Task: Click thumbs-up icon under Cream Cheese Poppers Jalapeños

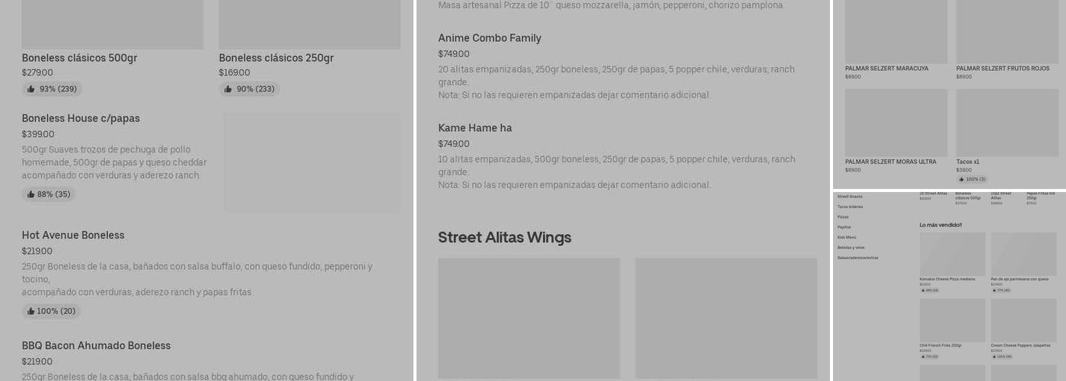Action: tap(994, 357)
